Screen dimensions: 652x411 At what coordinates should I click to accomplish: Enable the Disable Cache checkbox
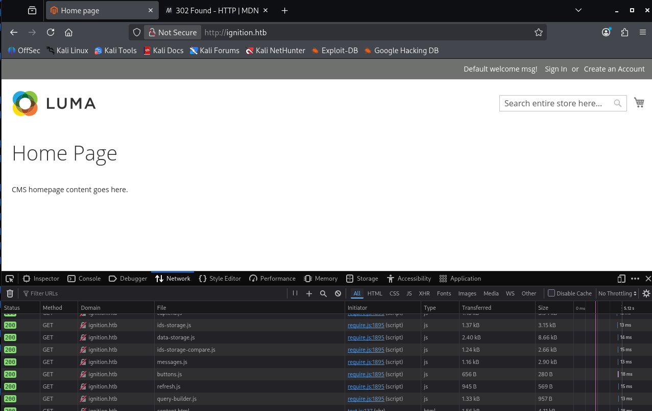pos(551,293)
